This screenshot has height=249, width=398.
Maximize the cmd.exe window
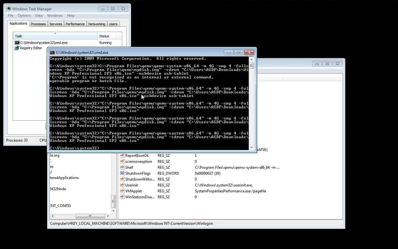tap(238, 53)
